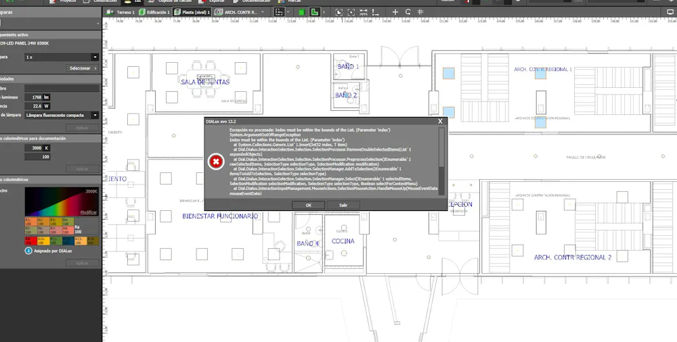Screen dimensions: 677x342
Task: Click the error dialog vertical scrollbar
Action: pyautogui.click(x=441, y=162)
